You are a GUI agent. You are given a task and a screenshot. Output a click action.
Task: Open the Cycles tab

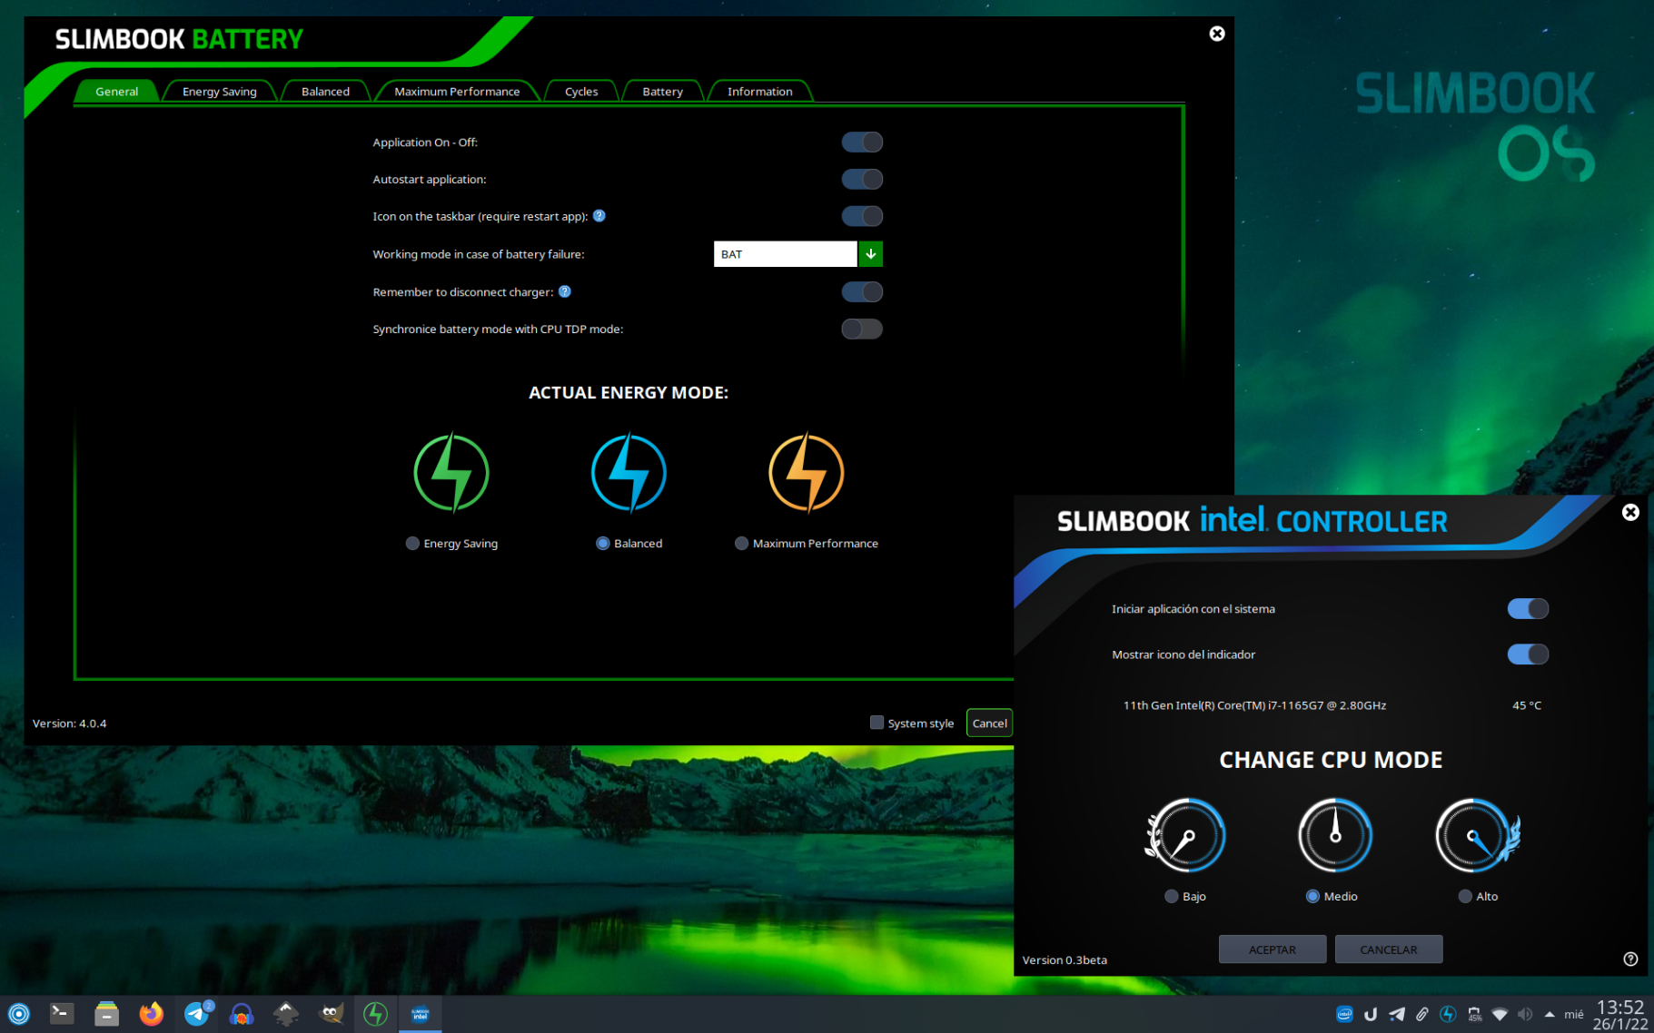click(x=581, y=91)
